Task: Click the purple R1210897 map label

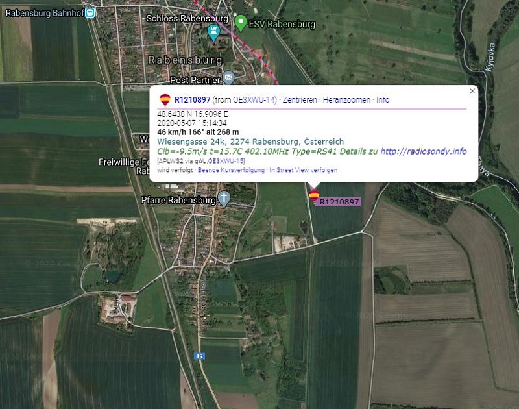Action: point(339,202)
